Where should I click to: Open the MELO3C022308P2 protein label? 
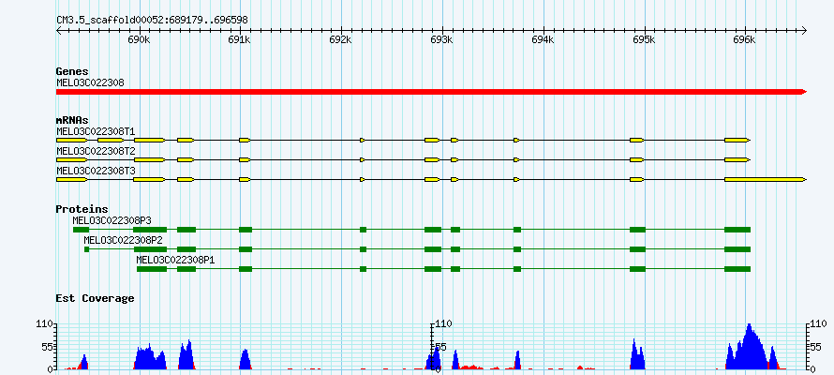(124, 240)
